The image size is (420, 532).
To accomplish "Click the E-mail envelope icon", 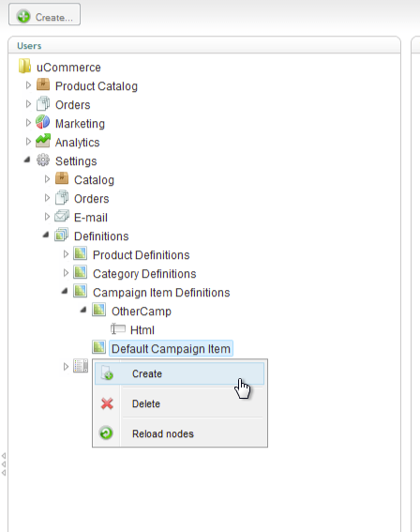I will (62, 216).
